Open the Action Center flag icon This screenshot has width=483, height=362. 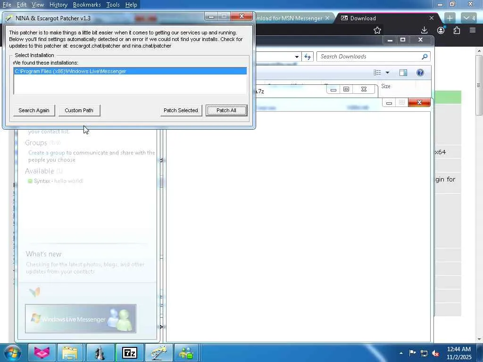click(x=412, y=353)
